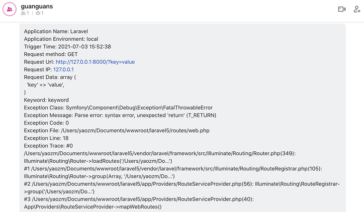The height and width of the screenshot is (212, 364).
Task: Click the RouteServiceProvider.php(56) trace line
Action: pos(182,184)
